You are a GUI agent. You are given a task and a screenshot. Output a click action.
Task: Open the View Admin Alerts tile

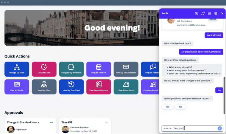click(x=126, y=87)
